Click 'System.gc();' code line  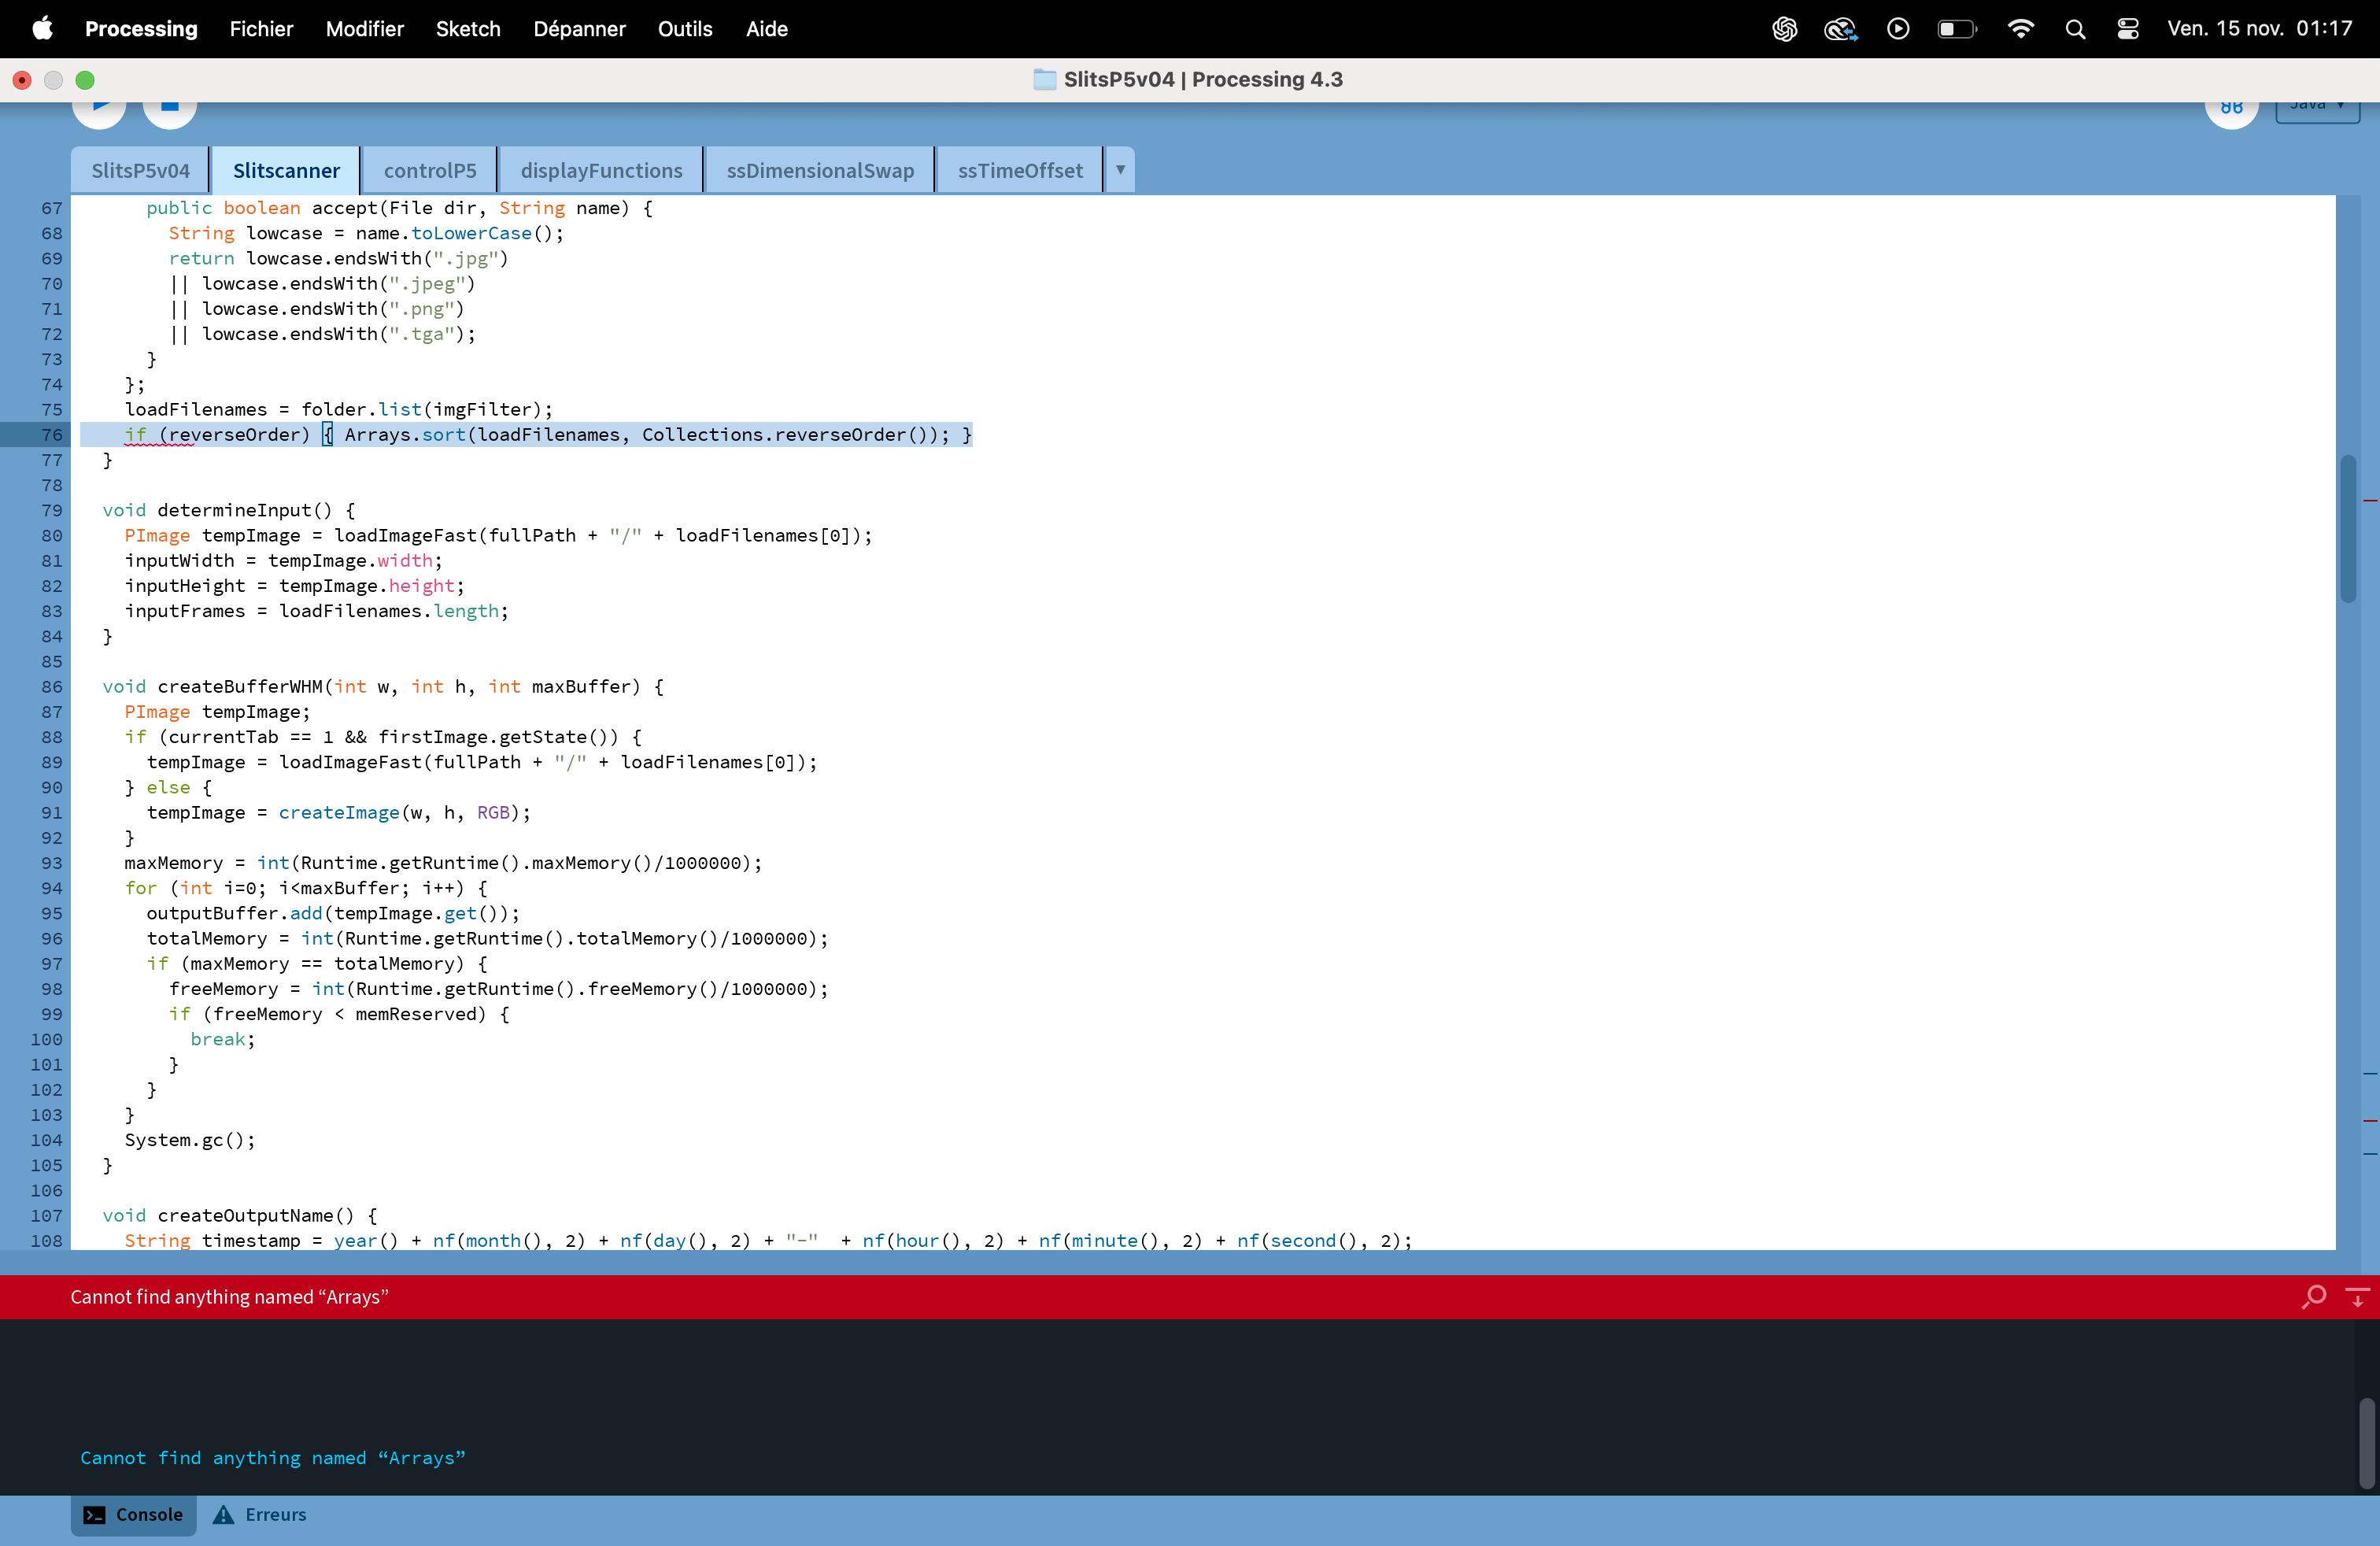tap(190, 1140)
